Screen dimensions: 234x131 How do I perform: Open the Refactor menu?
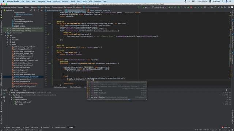point(65,1)
